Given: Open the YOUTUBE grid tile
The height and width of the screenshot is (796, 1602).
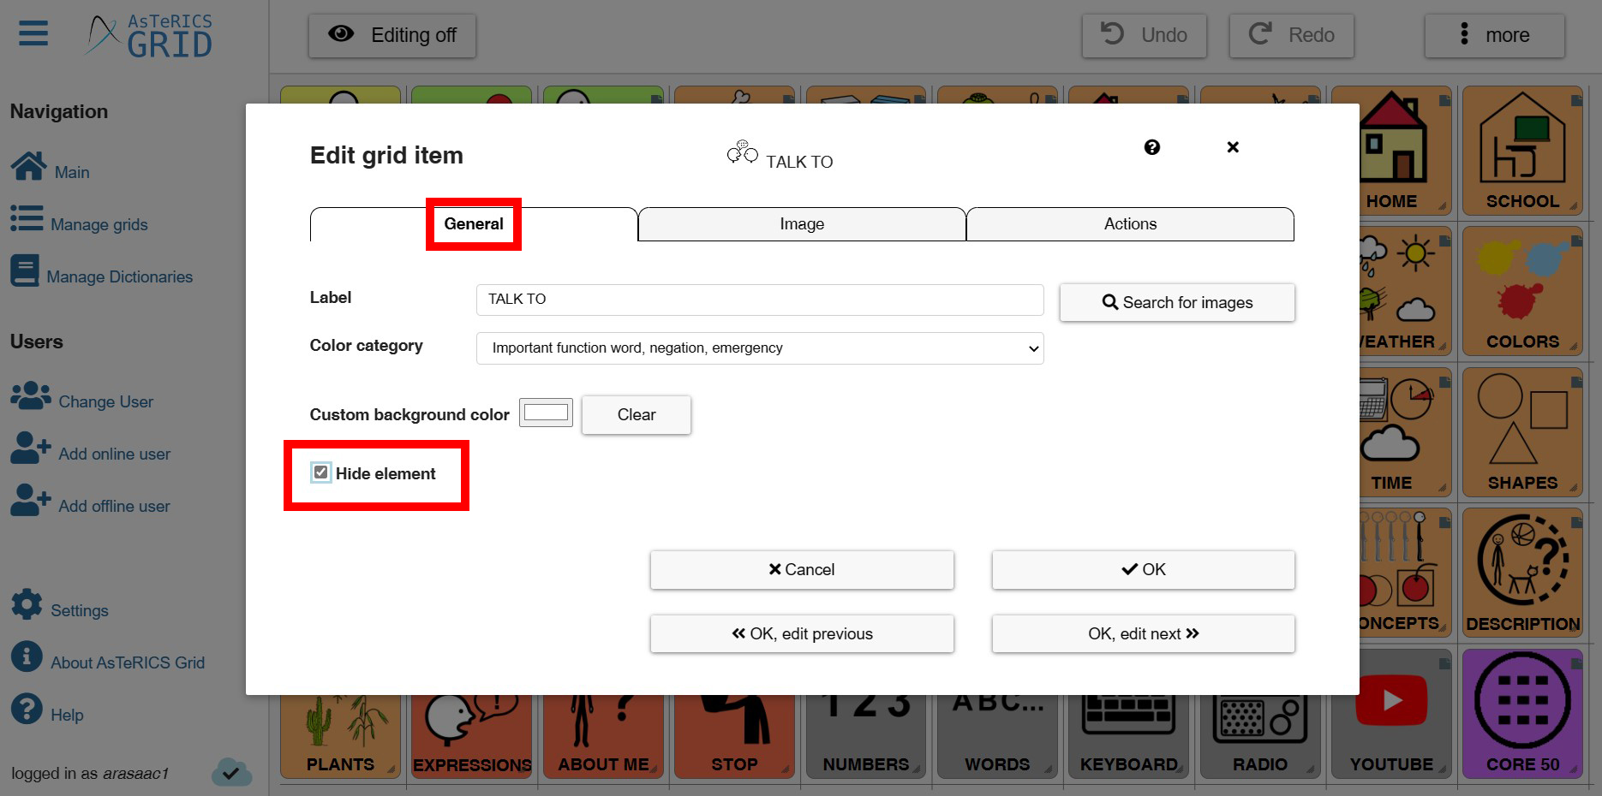Looking at the screenshot, I should [1392, 736].
